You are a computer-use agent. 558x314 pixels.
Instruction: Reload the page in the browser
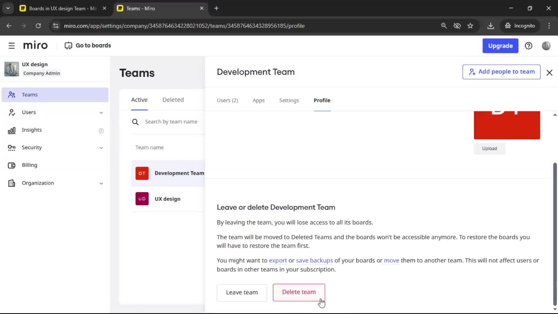[x=38, y=26]
